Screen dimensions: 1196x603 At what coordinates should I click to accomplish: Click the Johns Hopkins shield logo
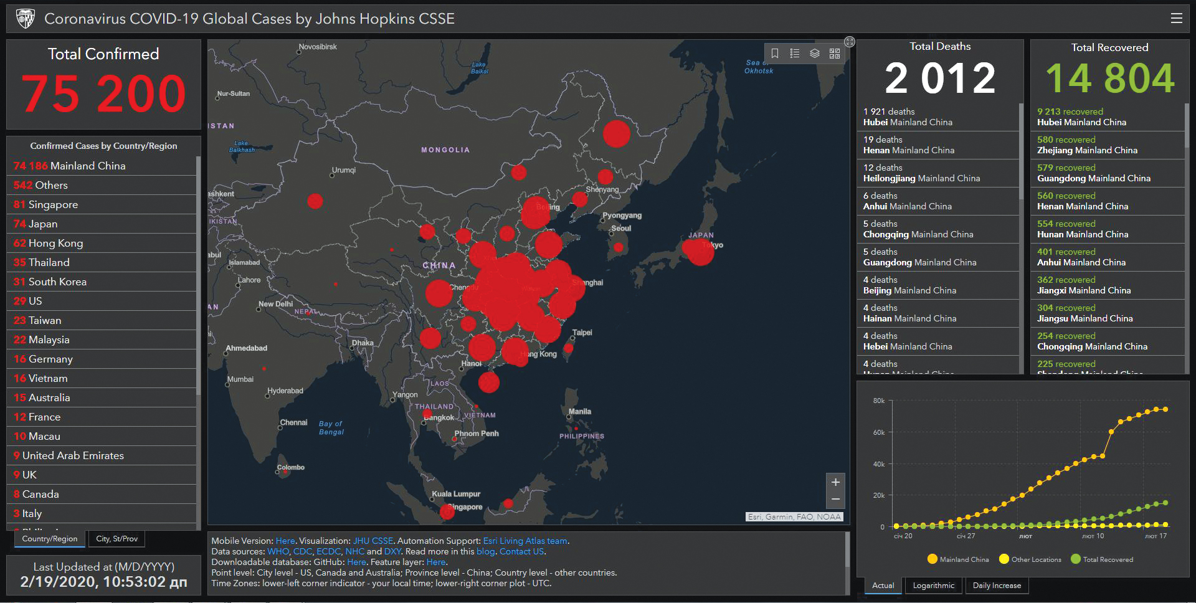[x=25, y=19]
